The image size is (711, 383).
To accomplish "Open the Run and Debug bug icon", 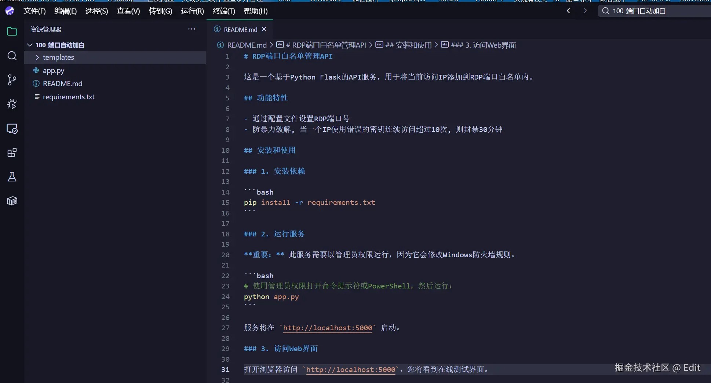I will click(12, 104).
